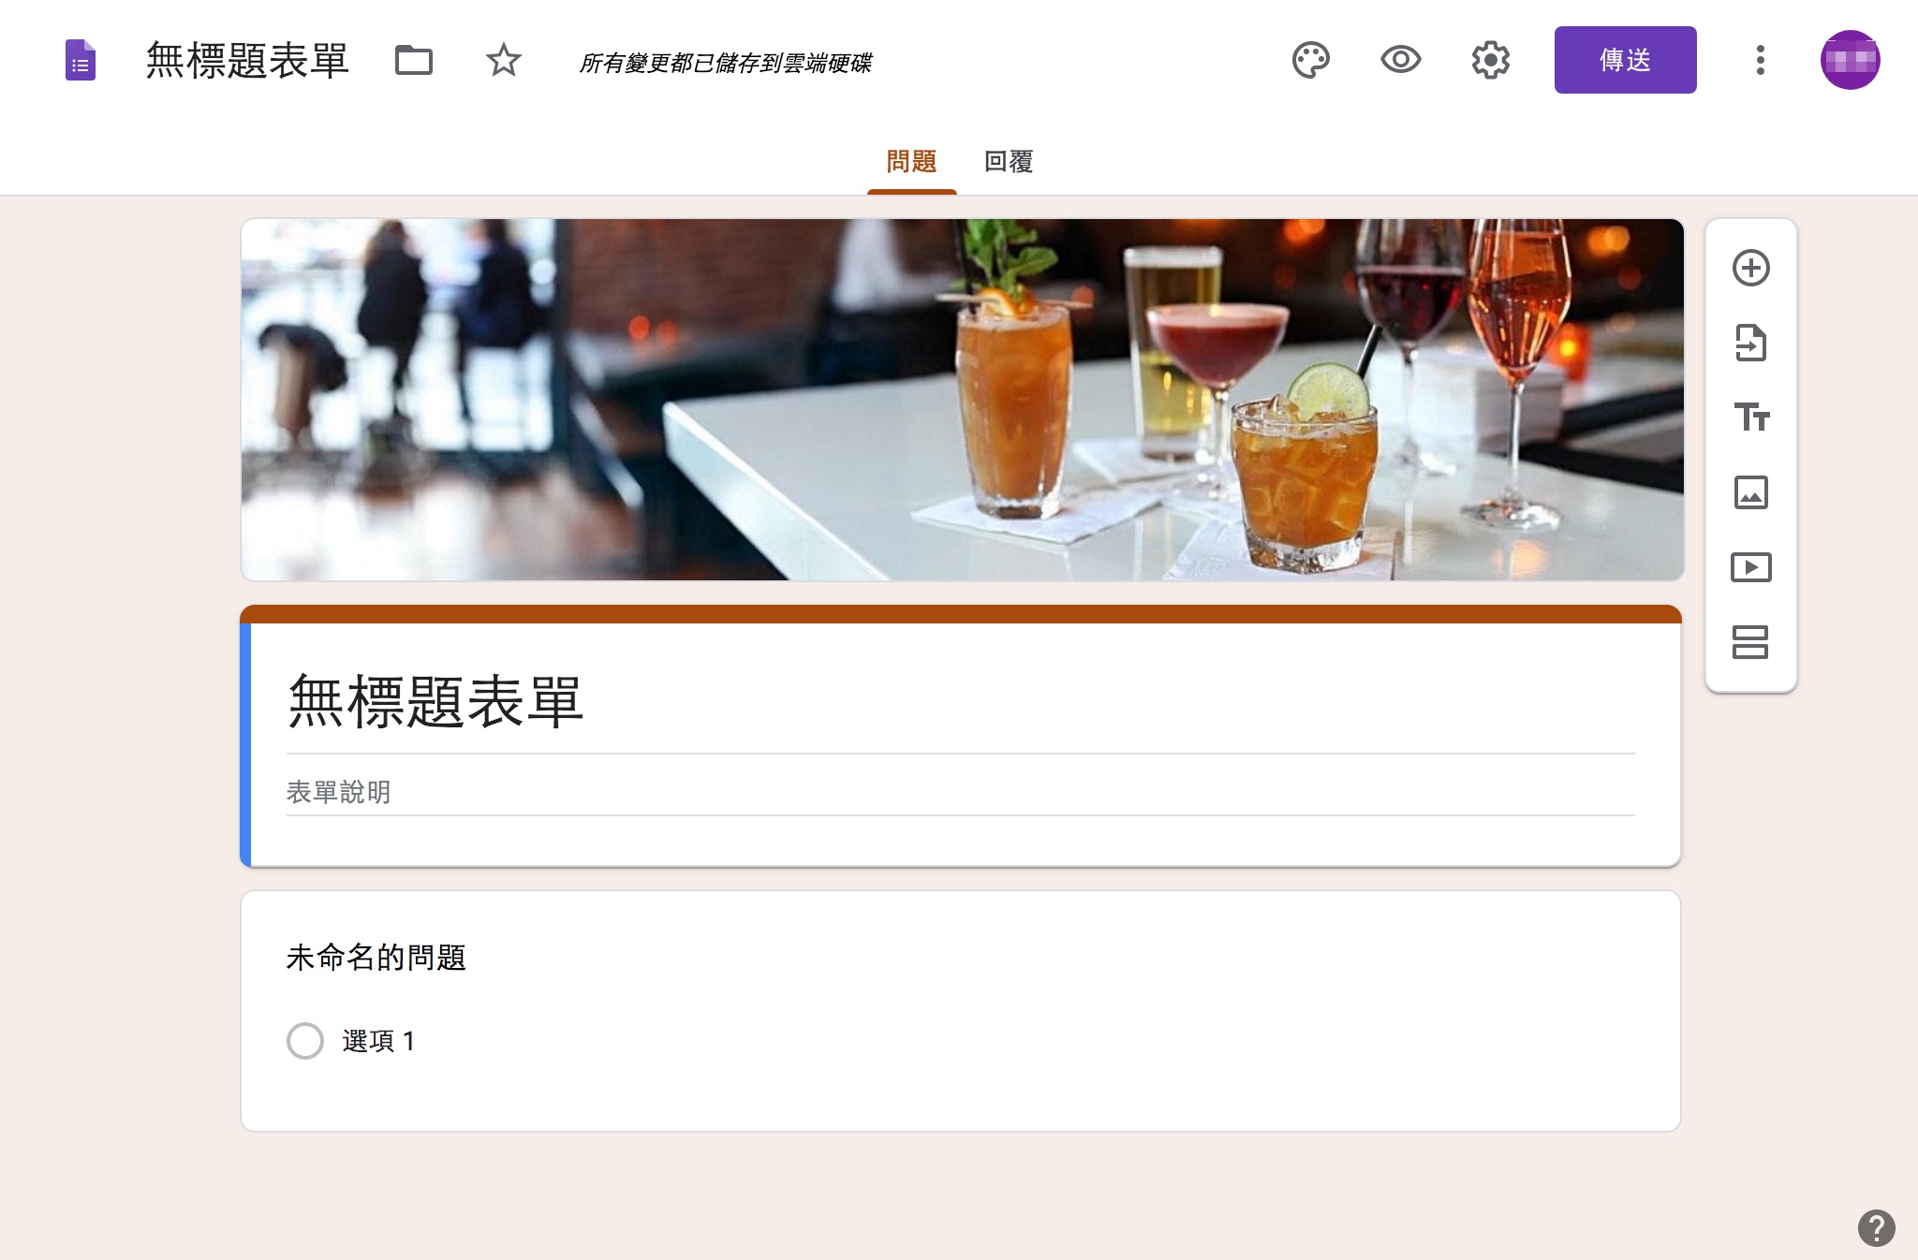The width and height of the screenshot is (1918, 1260).
Task: Insert an image into form
Action: point(1751,492)
